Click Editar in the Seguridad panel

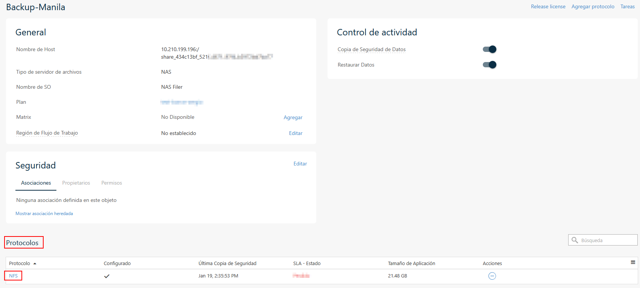[300, 164]
